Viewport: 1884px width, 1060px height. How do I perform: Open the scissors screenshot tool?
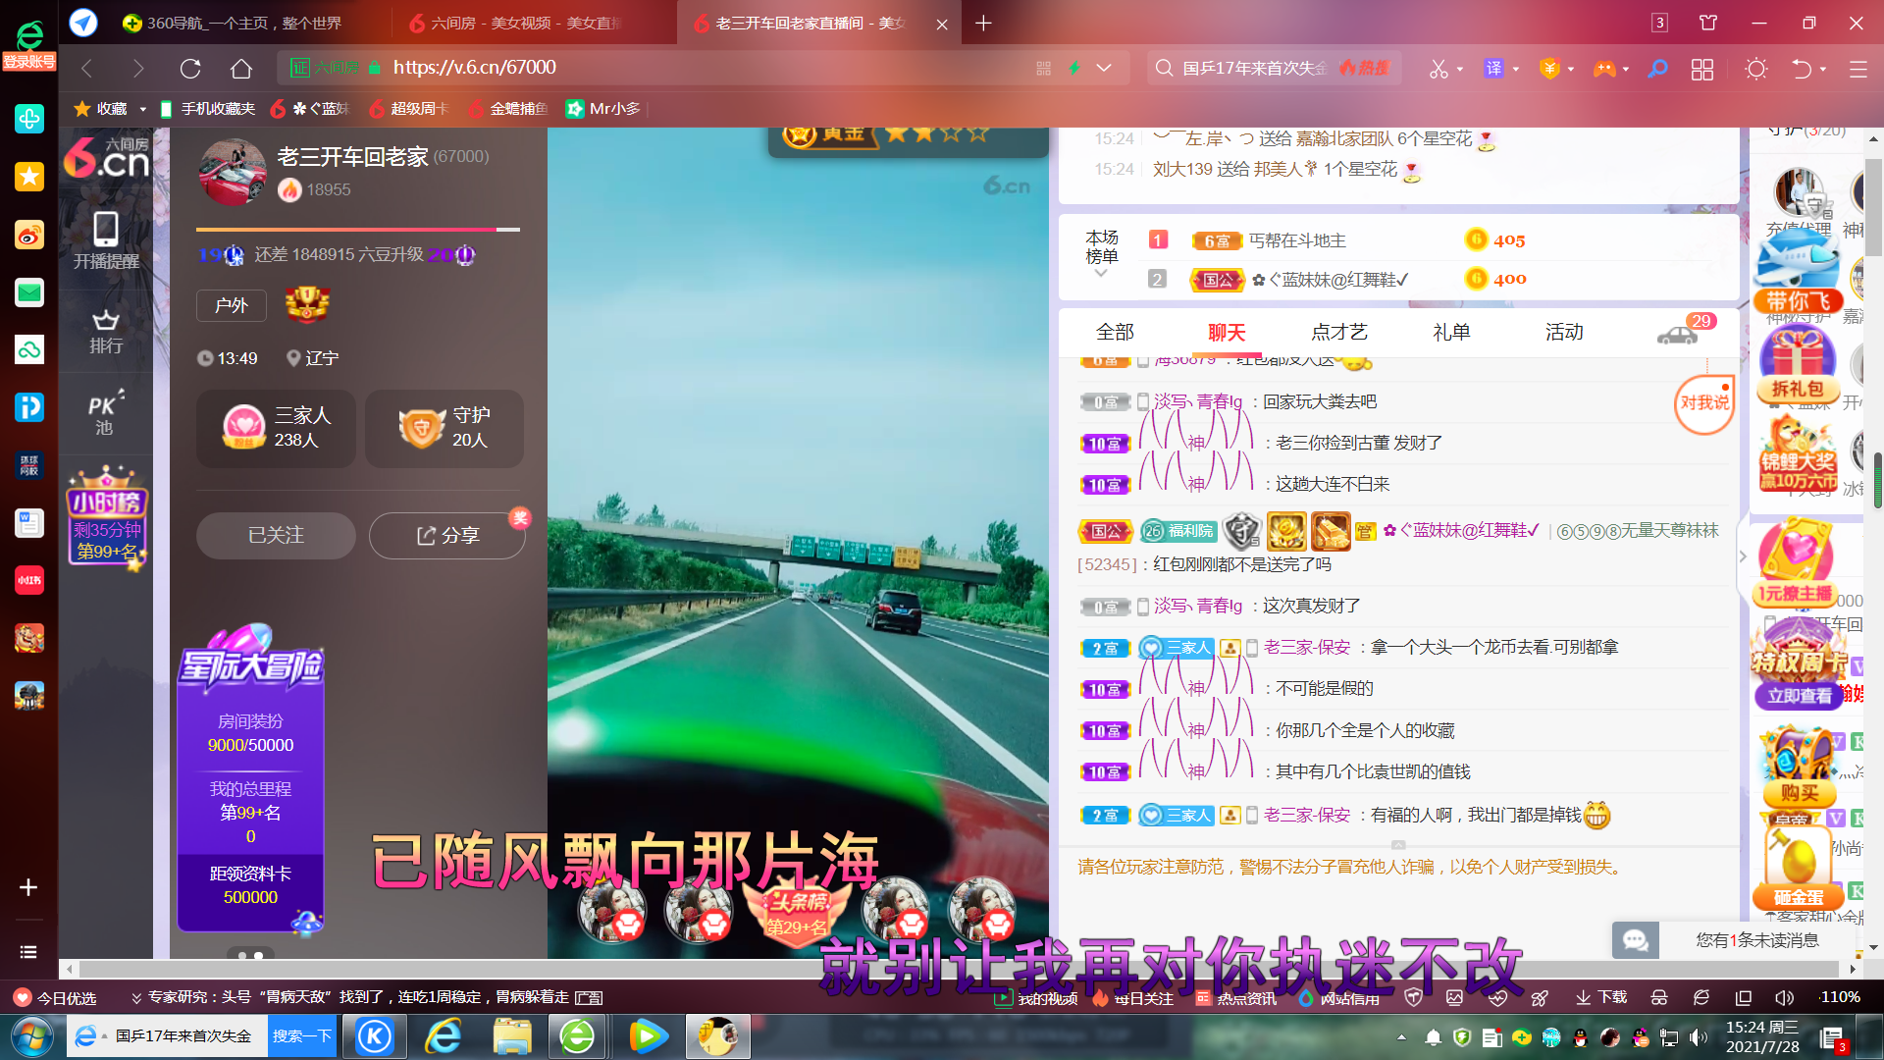[x=1439, y=69]
